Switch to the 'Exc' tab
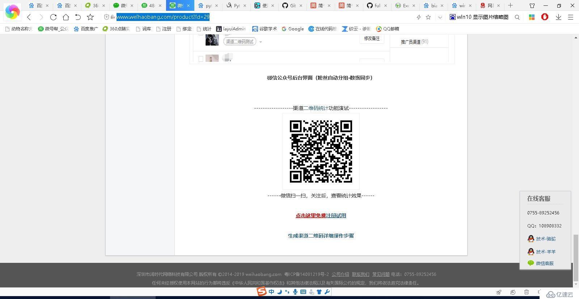The width and height of the screenshot is (579, 299). coord(405,5)
